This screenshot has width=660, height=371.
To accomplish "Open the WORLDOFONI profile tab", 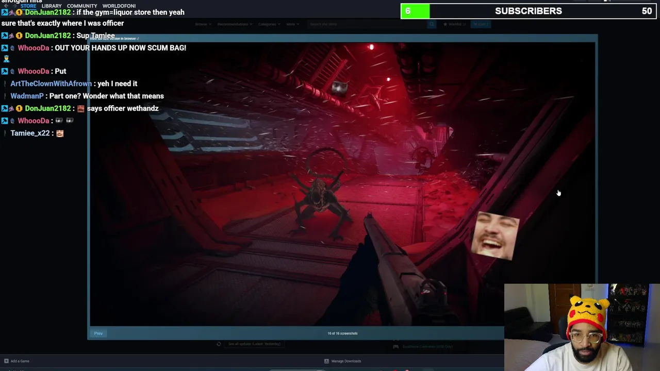I will [119, 6].
